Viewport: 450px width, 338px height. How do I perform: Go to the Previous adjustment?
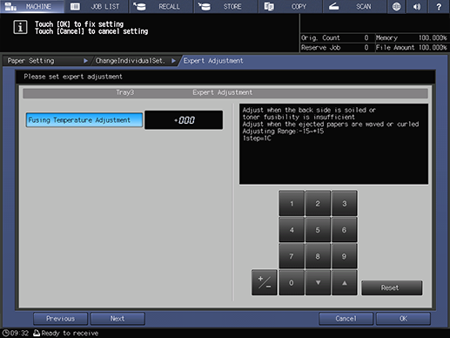60,319
